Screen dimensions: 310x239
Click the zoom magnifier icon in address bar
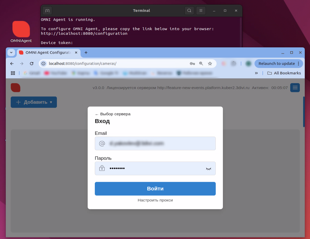pos(201,64)
